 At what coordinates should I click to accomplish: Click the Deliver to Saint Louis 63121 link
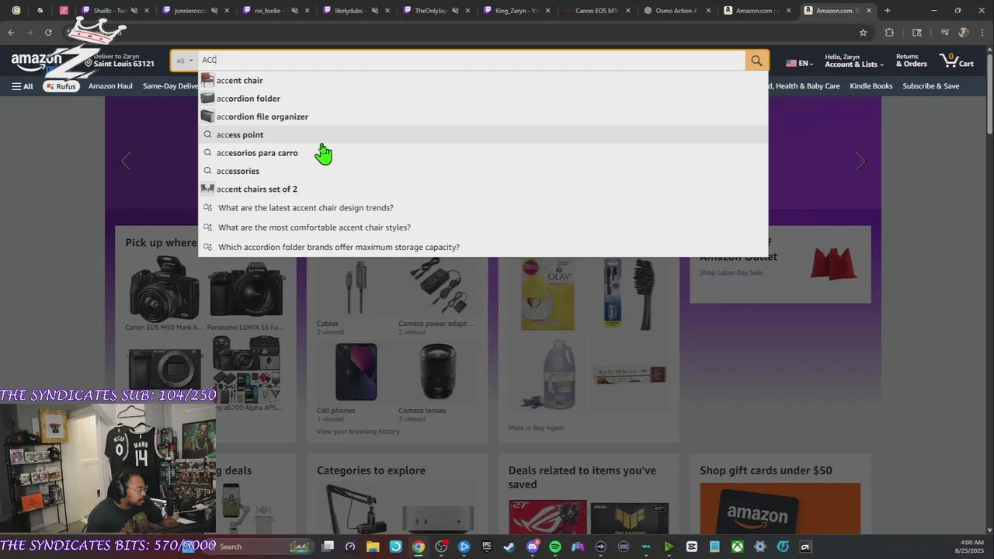pos(120,61)
